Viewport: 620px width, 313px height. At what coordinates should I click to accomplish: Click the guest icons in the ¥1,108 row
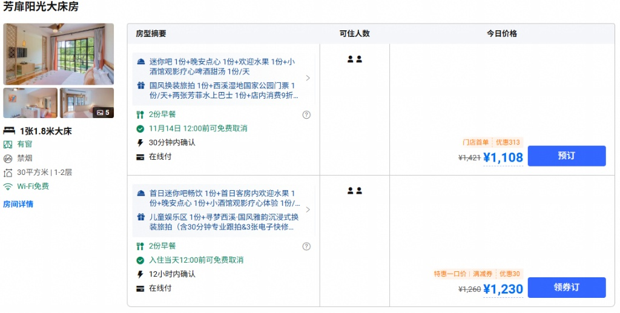[x=355, y=59]
